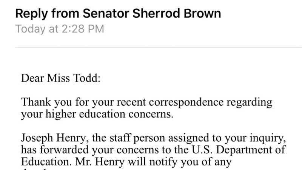The width and height of the screenshot is (302, 170).
Task: Click the horizontal divider below the header
Action: coord(159,47)
